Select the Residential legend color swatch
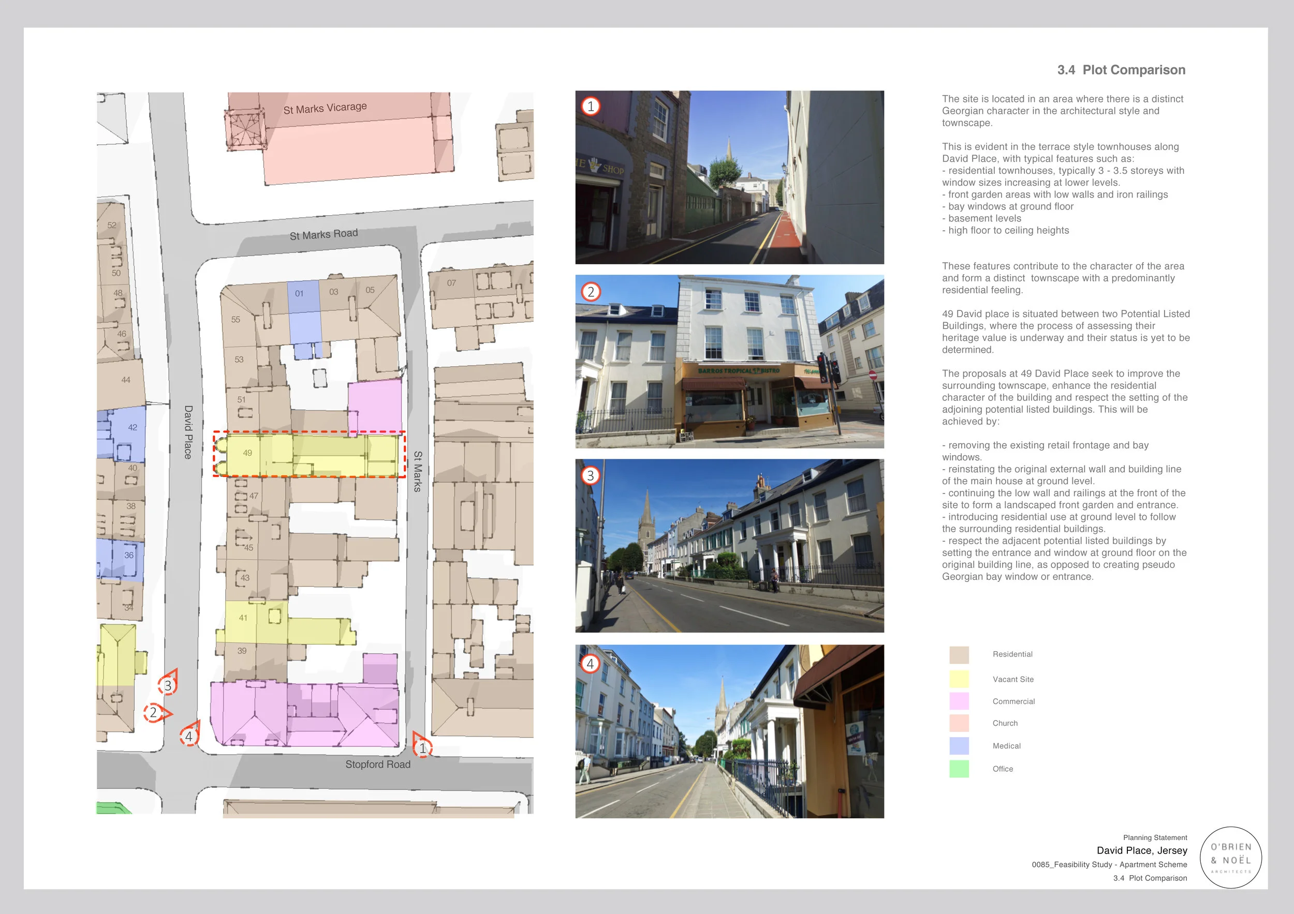 point(959,655)
